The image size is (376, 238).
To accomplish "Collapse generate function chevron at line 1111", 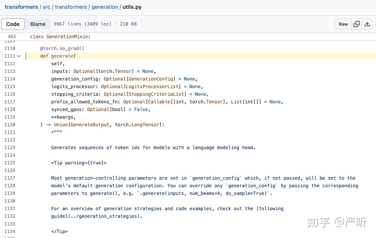I will [x=19, y=56].
